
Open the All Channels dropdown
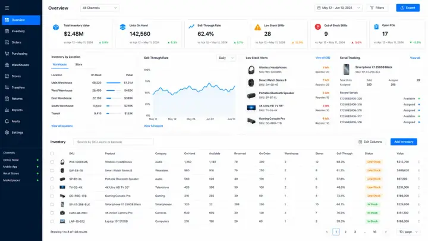[100, 8]
